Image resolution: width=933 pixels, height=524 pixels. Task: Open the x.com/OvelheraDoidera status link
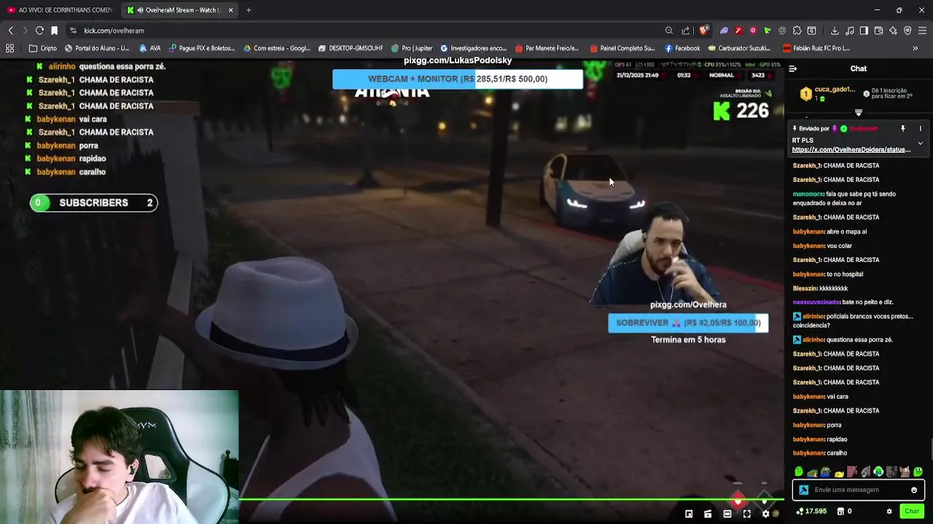click(x=851, y=150)
